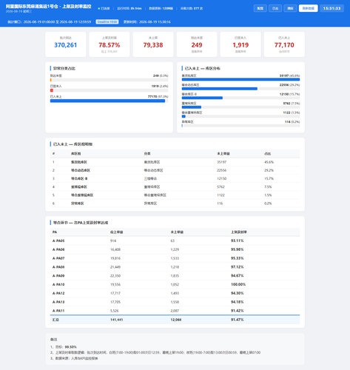
Task: Select the 1,919 card value
Action: [240, 45]
